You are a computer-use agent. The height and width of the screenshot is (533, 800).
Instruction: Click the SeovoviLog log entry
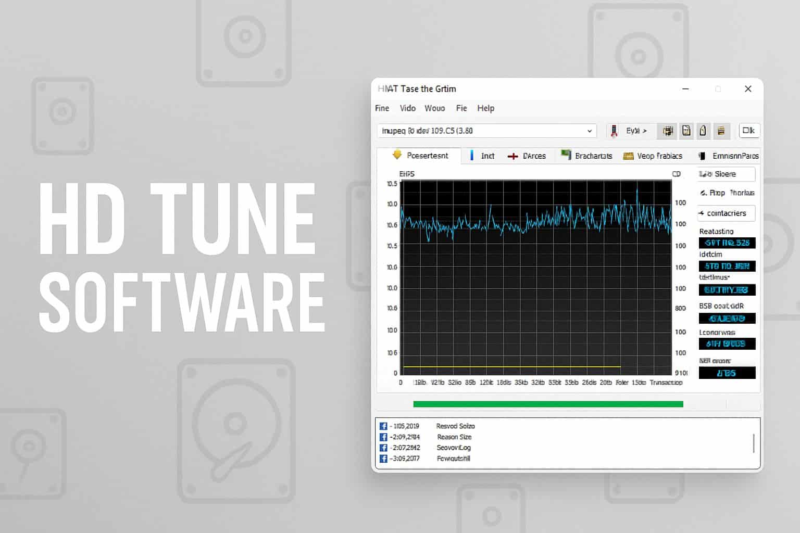point(454,448)
